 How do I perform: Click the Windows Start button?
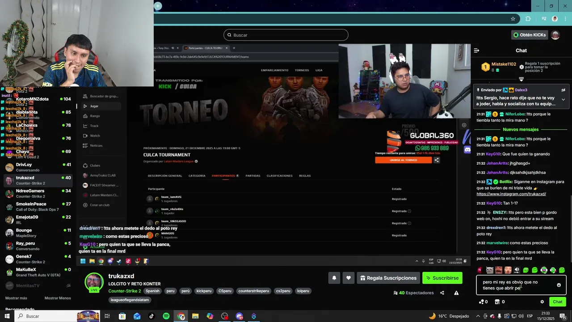[8, 316]
